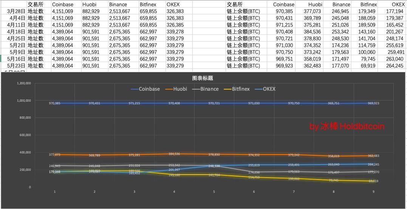Click the Binance header above 2,513,667
Image resolution: width=407 pixels, height=209 pixels.
[124, 5]
